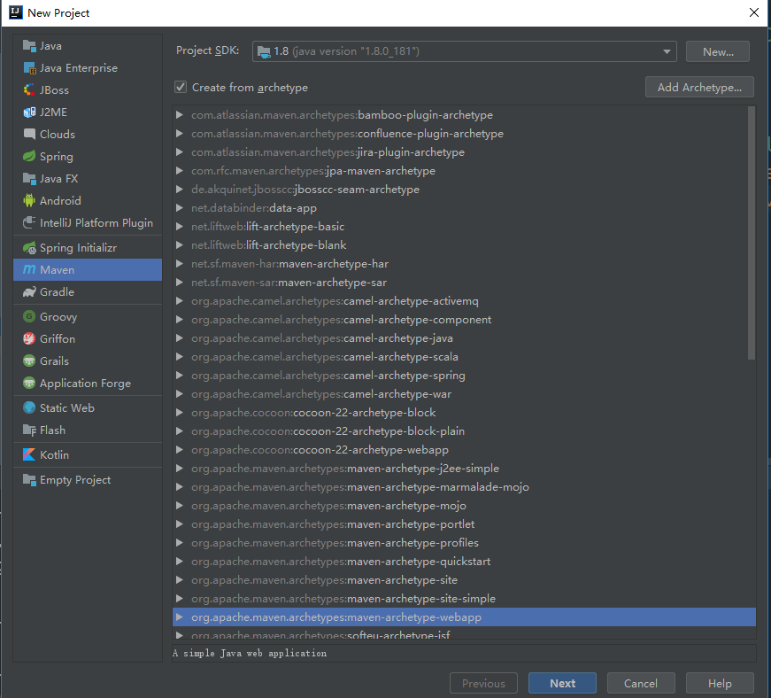Open the Project SDK dropdown

(x=464, y=51)
